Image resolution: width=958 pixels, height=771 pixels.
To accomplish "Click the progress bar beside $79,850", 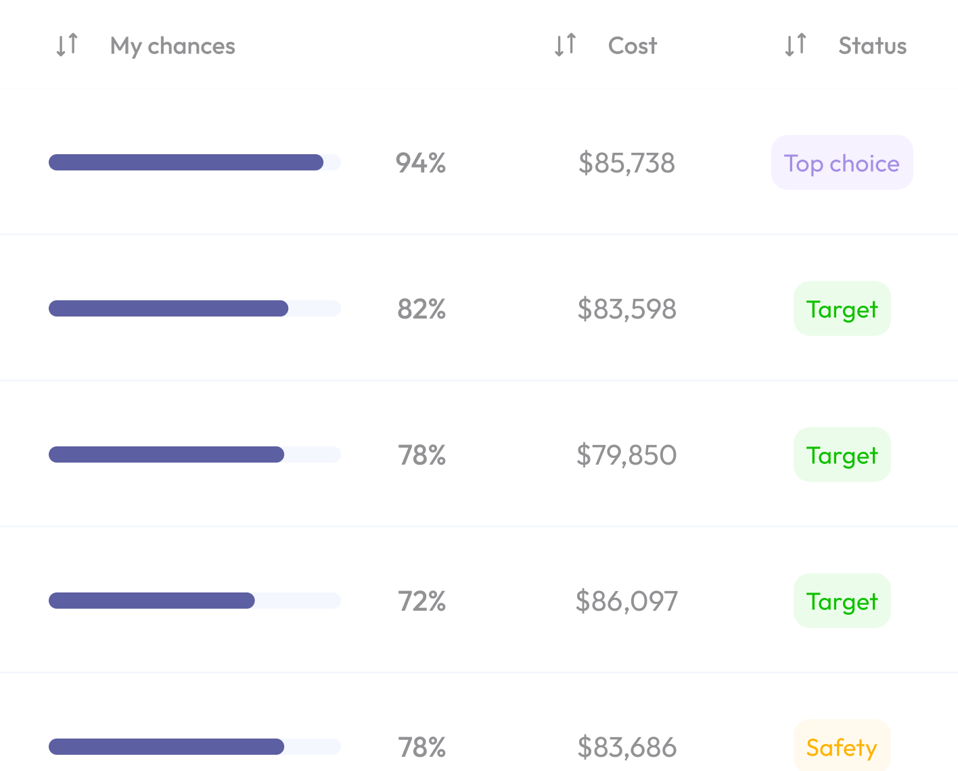I will (x=195, y=454).
